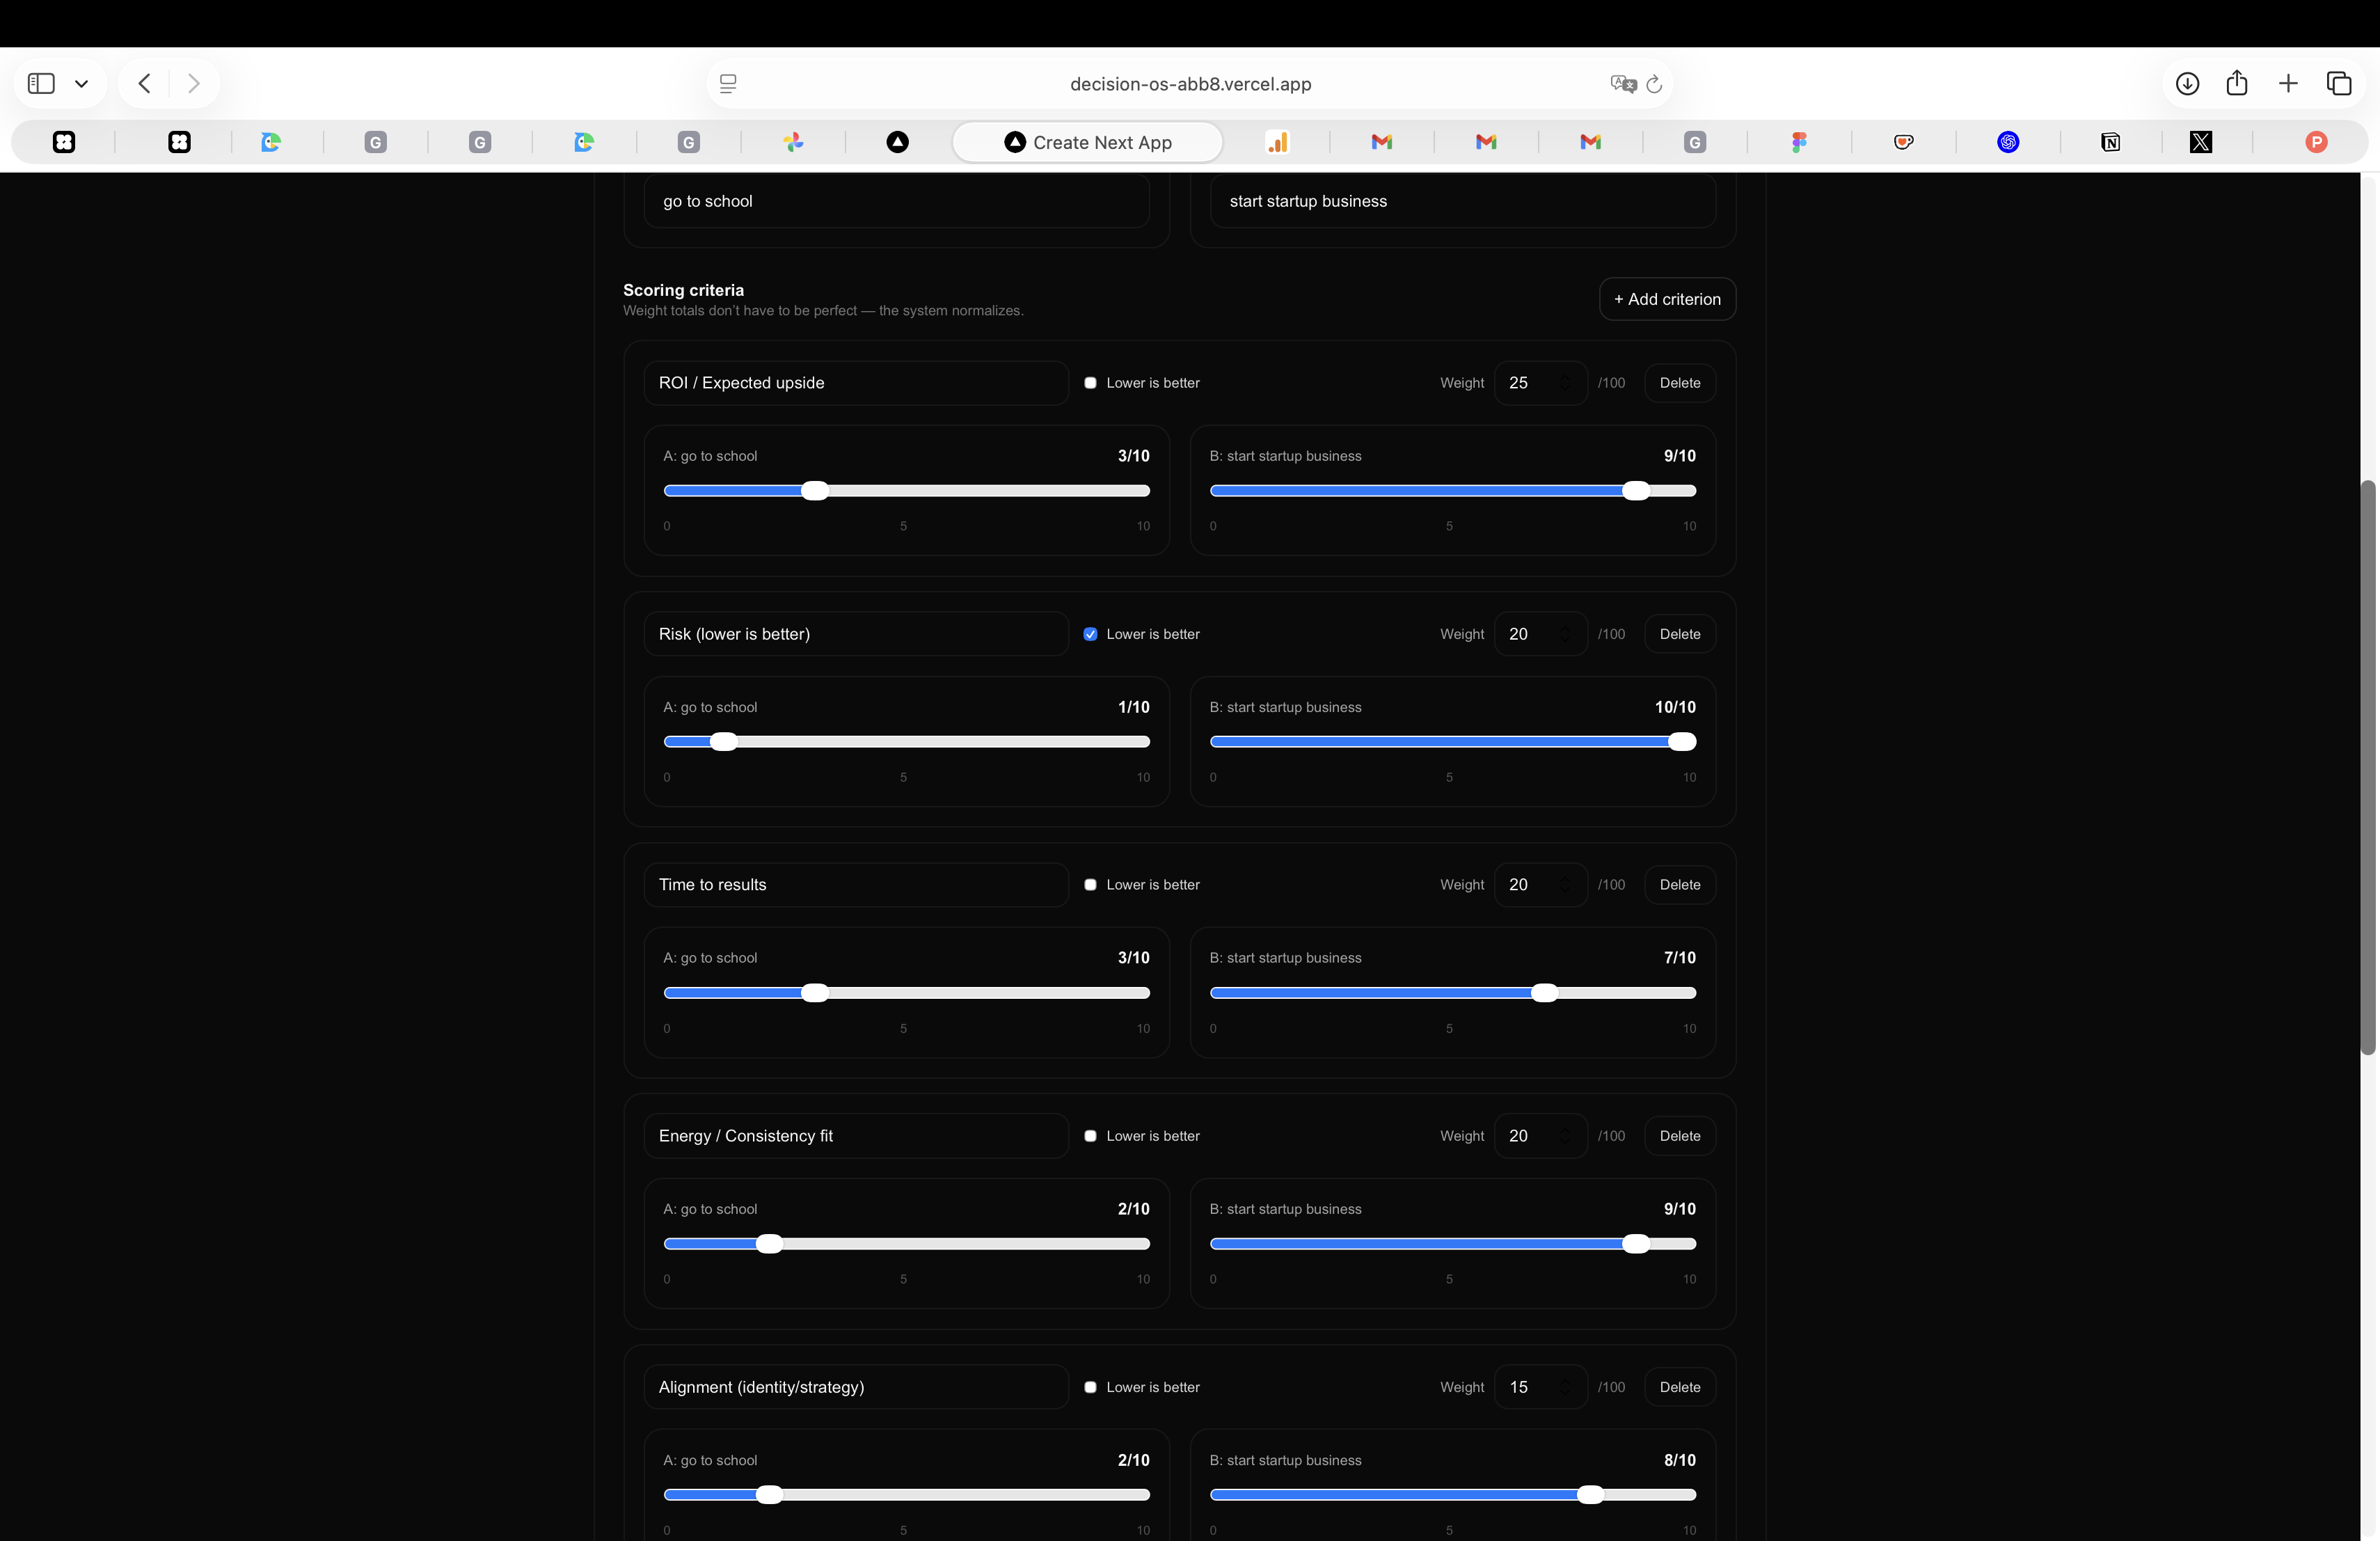
Task: Open a Gmail bookmark from the favorites bar
Action: pyautogui.click(x=1381, y=142)
